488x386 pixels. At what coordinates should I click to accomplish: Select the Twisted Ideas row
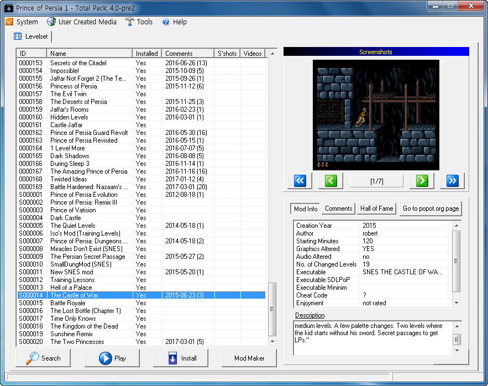141,179
